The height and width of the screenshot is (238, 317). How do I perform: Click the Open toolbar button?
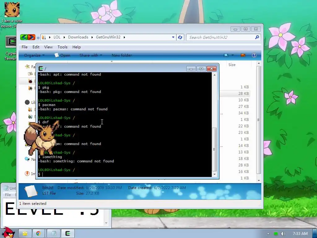(62, 55)
